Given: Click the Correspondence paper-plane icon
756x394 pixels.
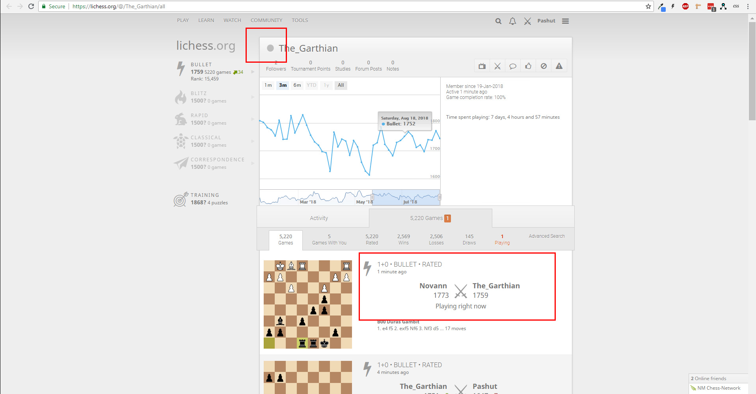Looking at the screenshot, I should pos(181,163).
